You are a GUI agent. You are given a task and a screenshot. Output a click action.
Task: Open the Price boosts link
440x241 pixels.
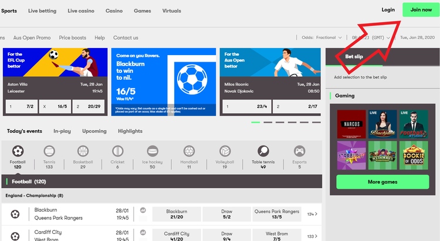[x=72, y=38]
